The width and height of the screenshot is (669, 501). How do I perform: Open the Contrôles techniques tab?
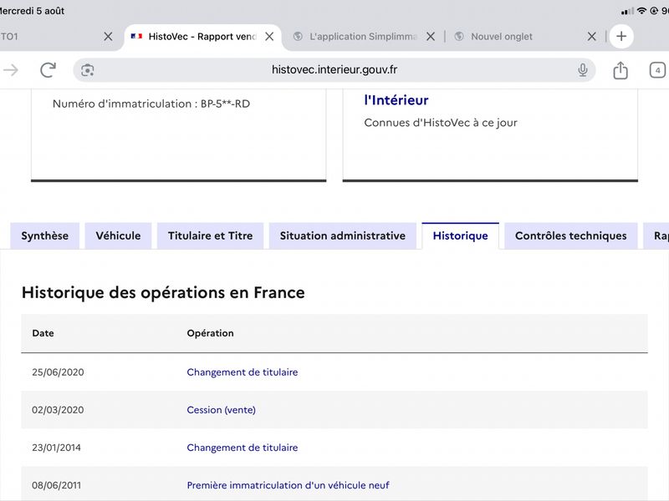[571, 235]
